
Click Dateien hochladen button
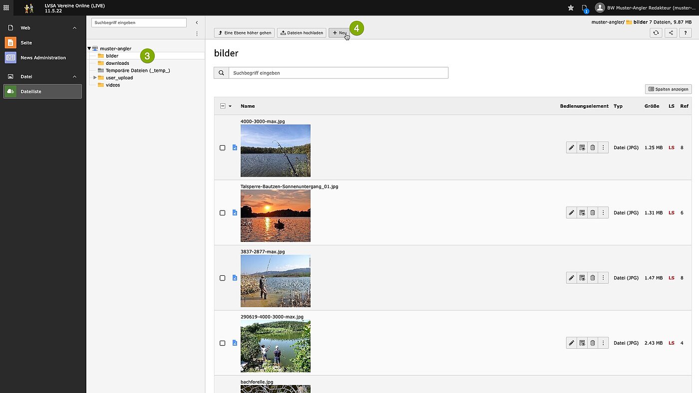302,33
